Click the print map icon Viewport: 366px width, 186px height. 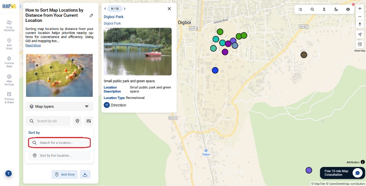click(x=348, y=9)
